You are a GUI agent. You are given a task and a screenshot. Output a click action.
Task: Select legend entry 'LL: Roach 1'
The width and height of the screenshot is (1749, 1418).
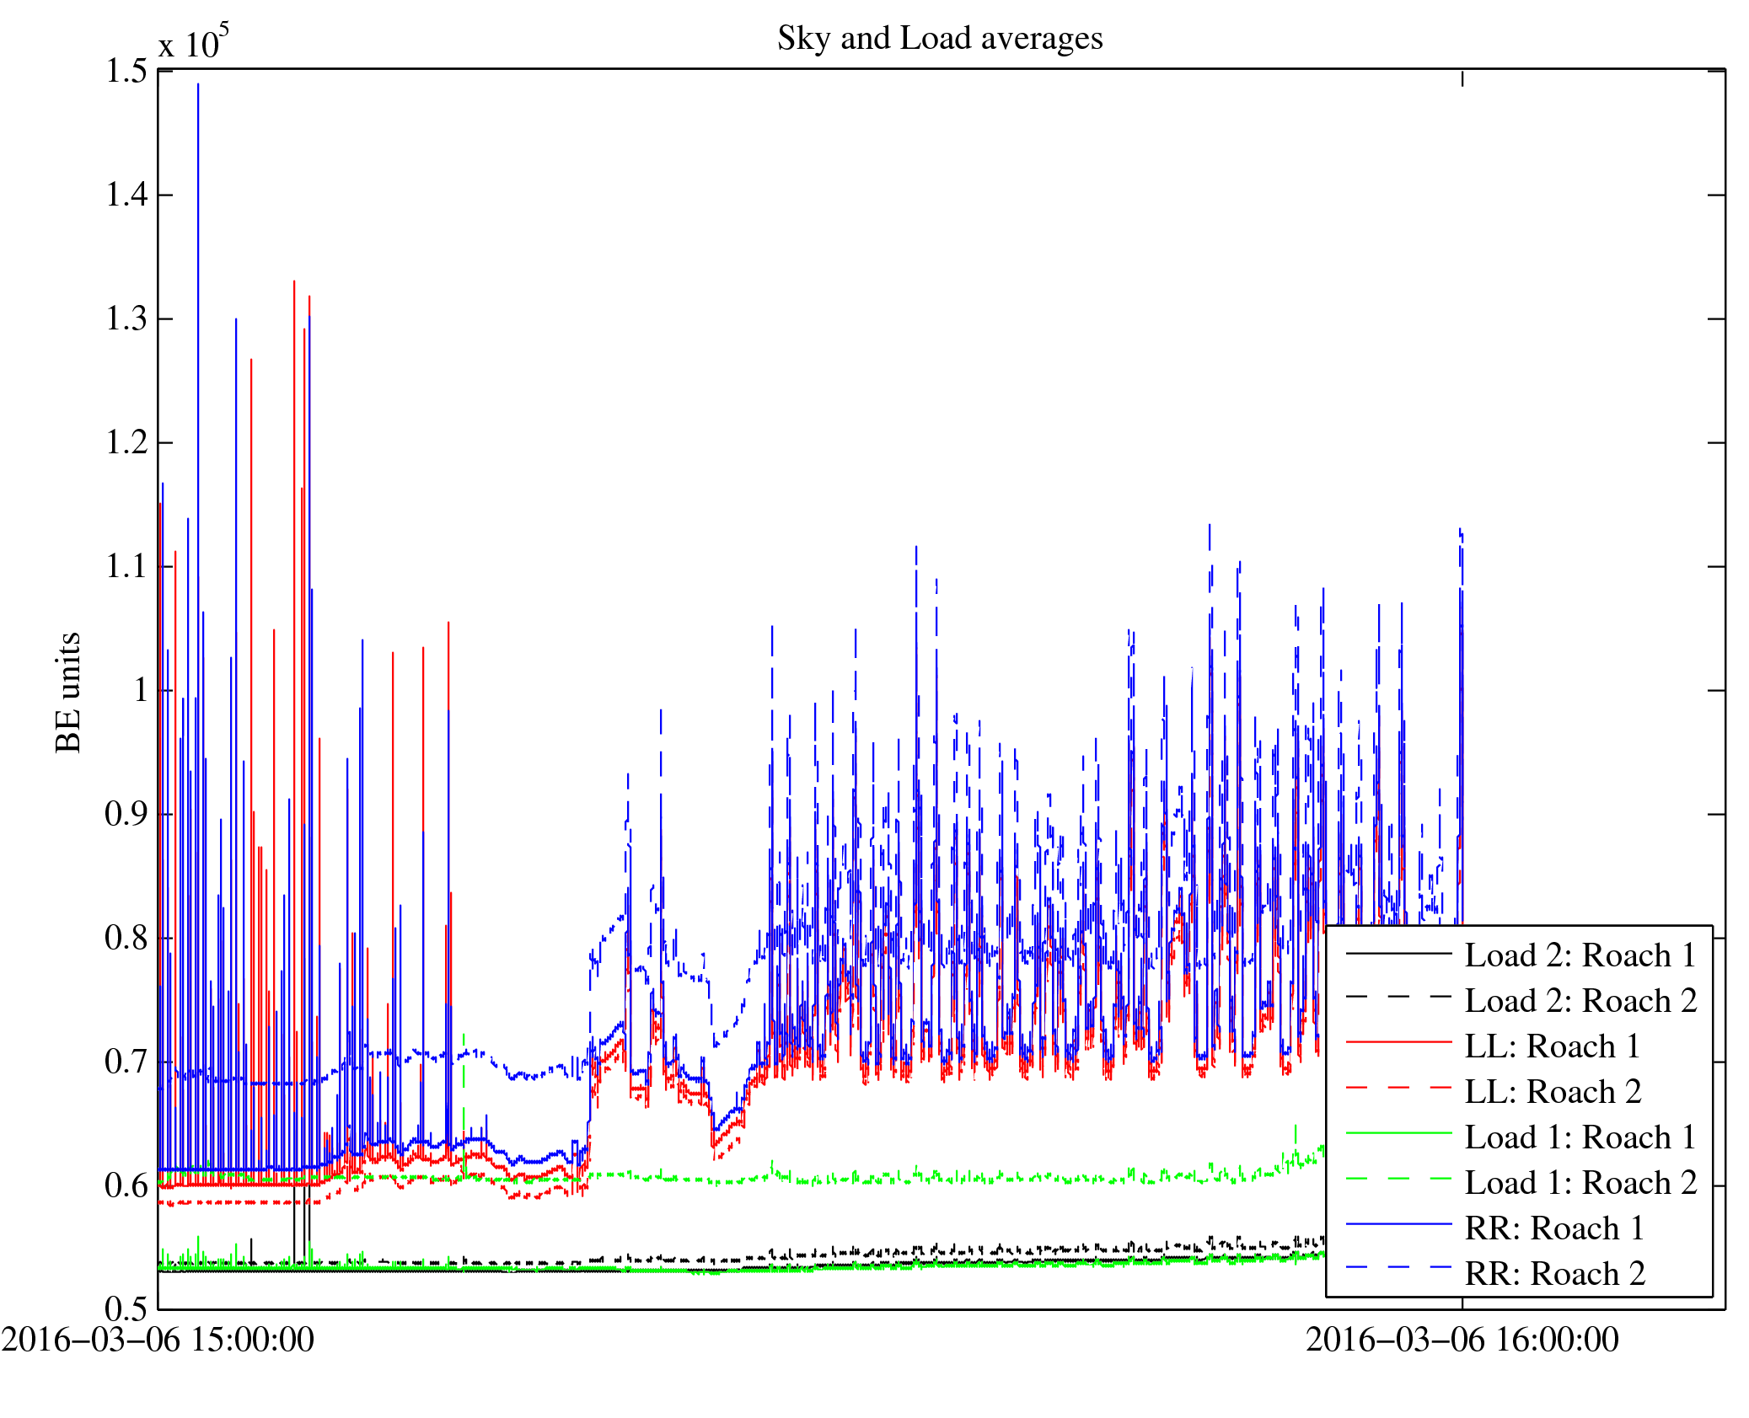(x=1552, y=1046)
